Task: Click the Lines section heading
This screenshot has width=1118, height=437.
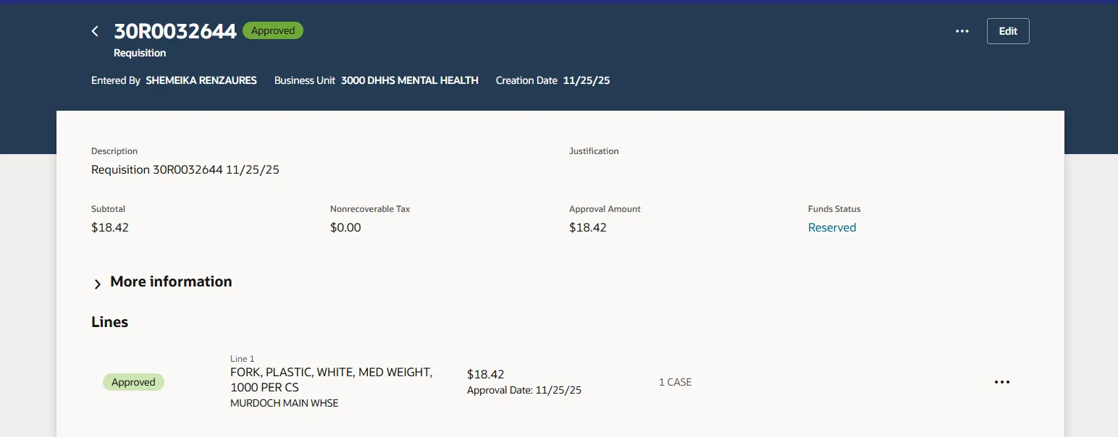Action: coord(109,322)
